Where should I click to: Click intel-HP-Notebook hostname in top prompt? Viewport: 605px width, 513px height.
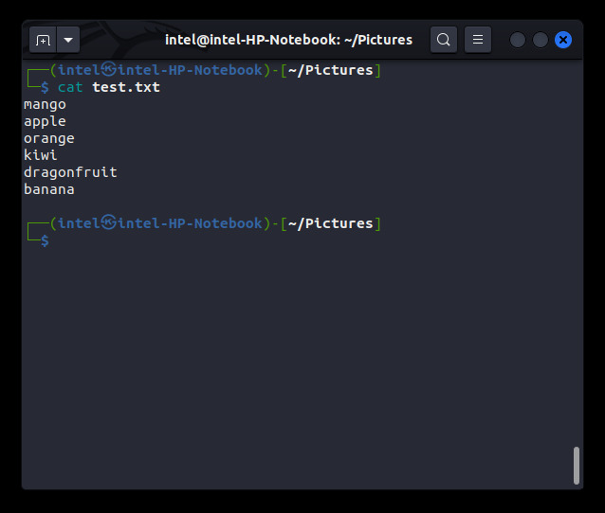(190, 70)
